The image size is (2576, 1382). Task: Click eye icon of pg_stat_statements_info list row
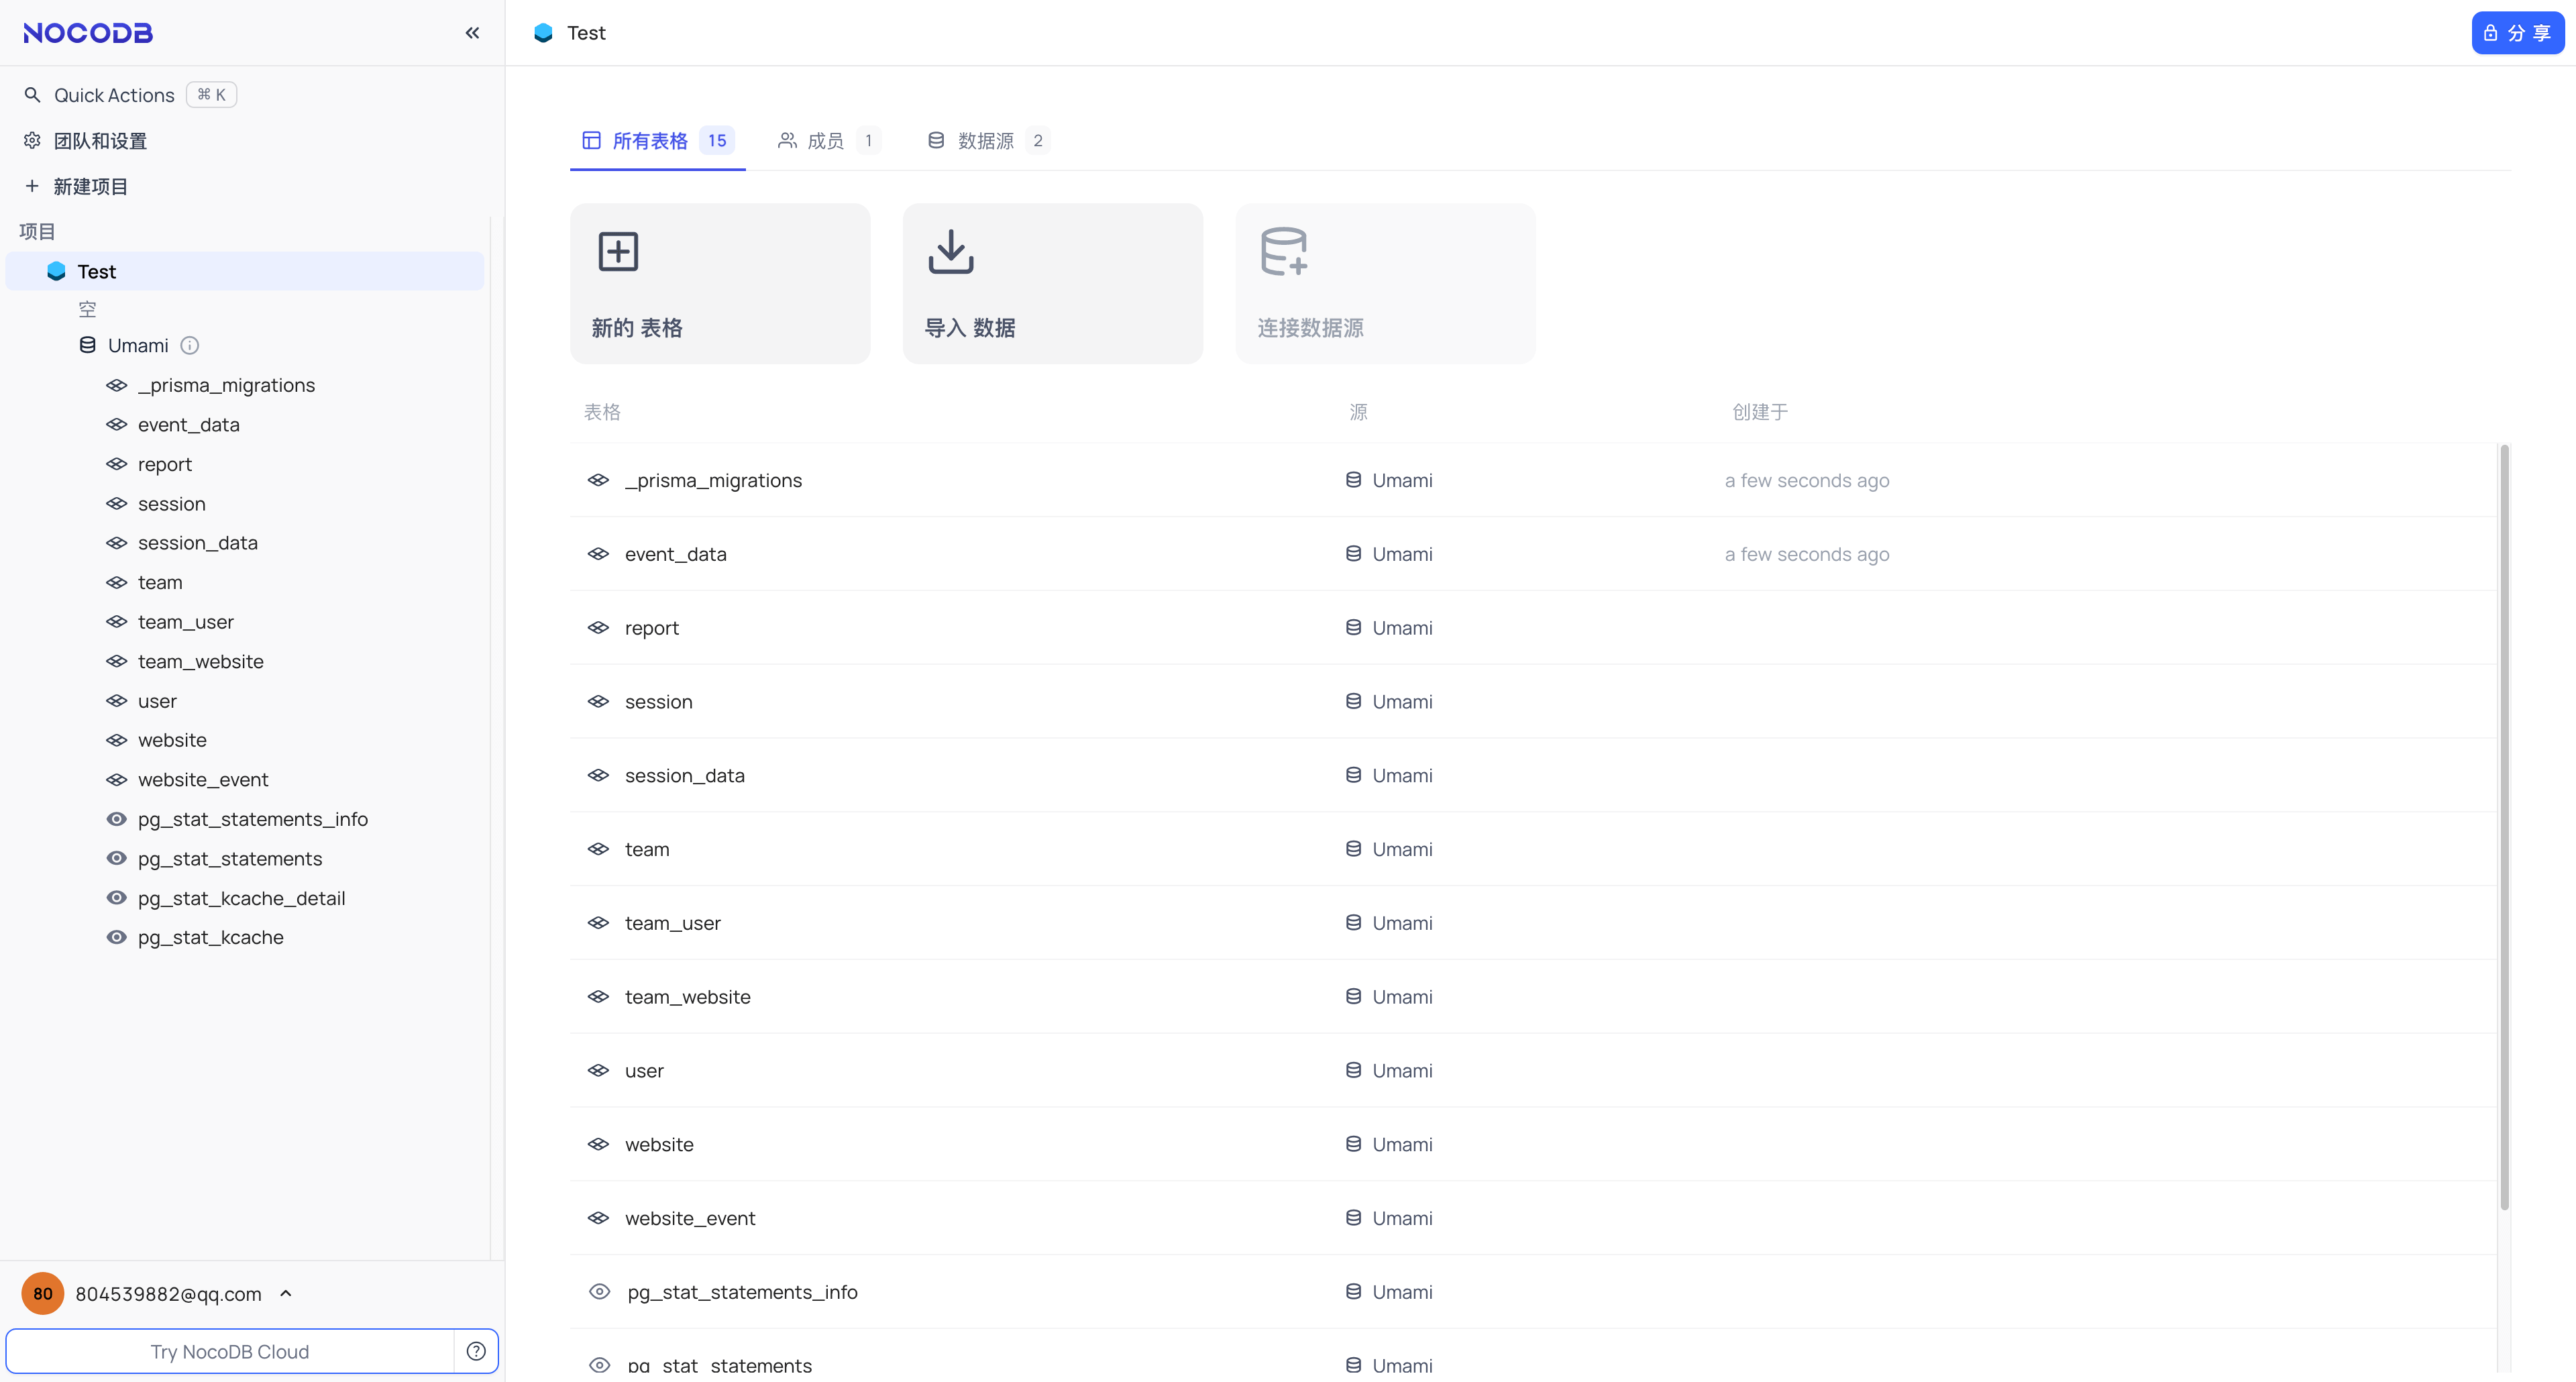click(599, 1292)
